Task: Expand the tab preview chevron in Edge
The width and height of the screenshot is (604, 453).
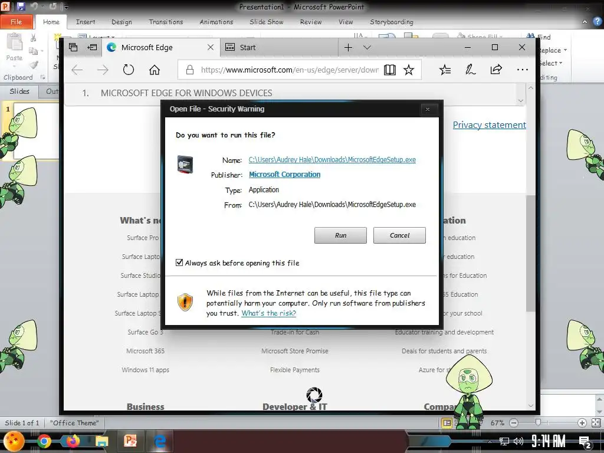Action: pos(367,47)
